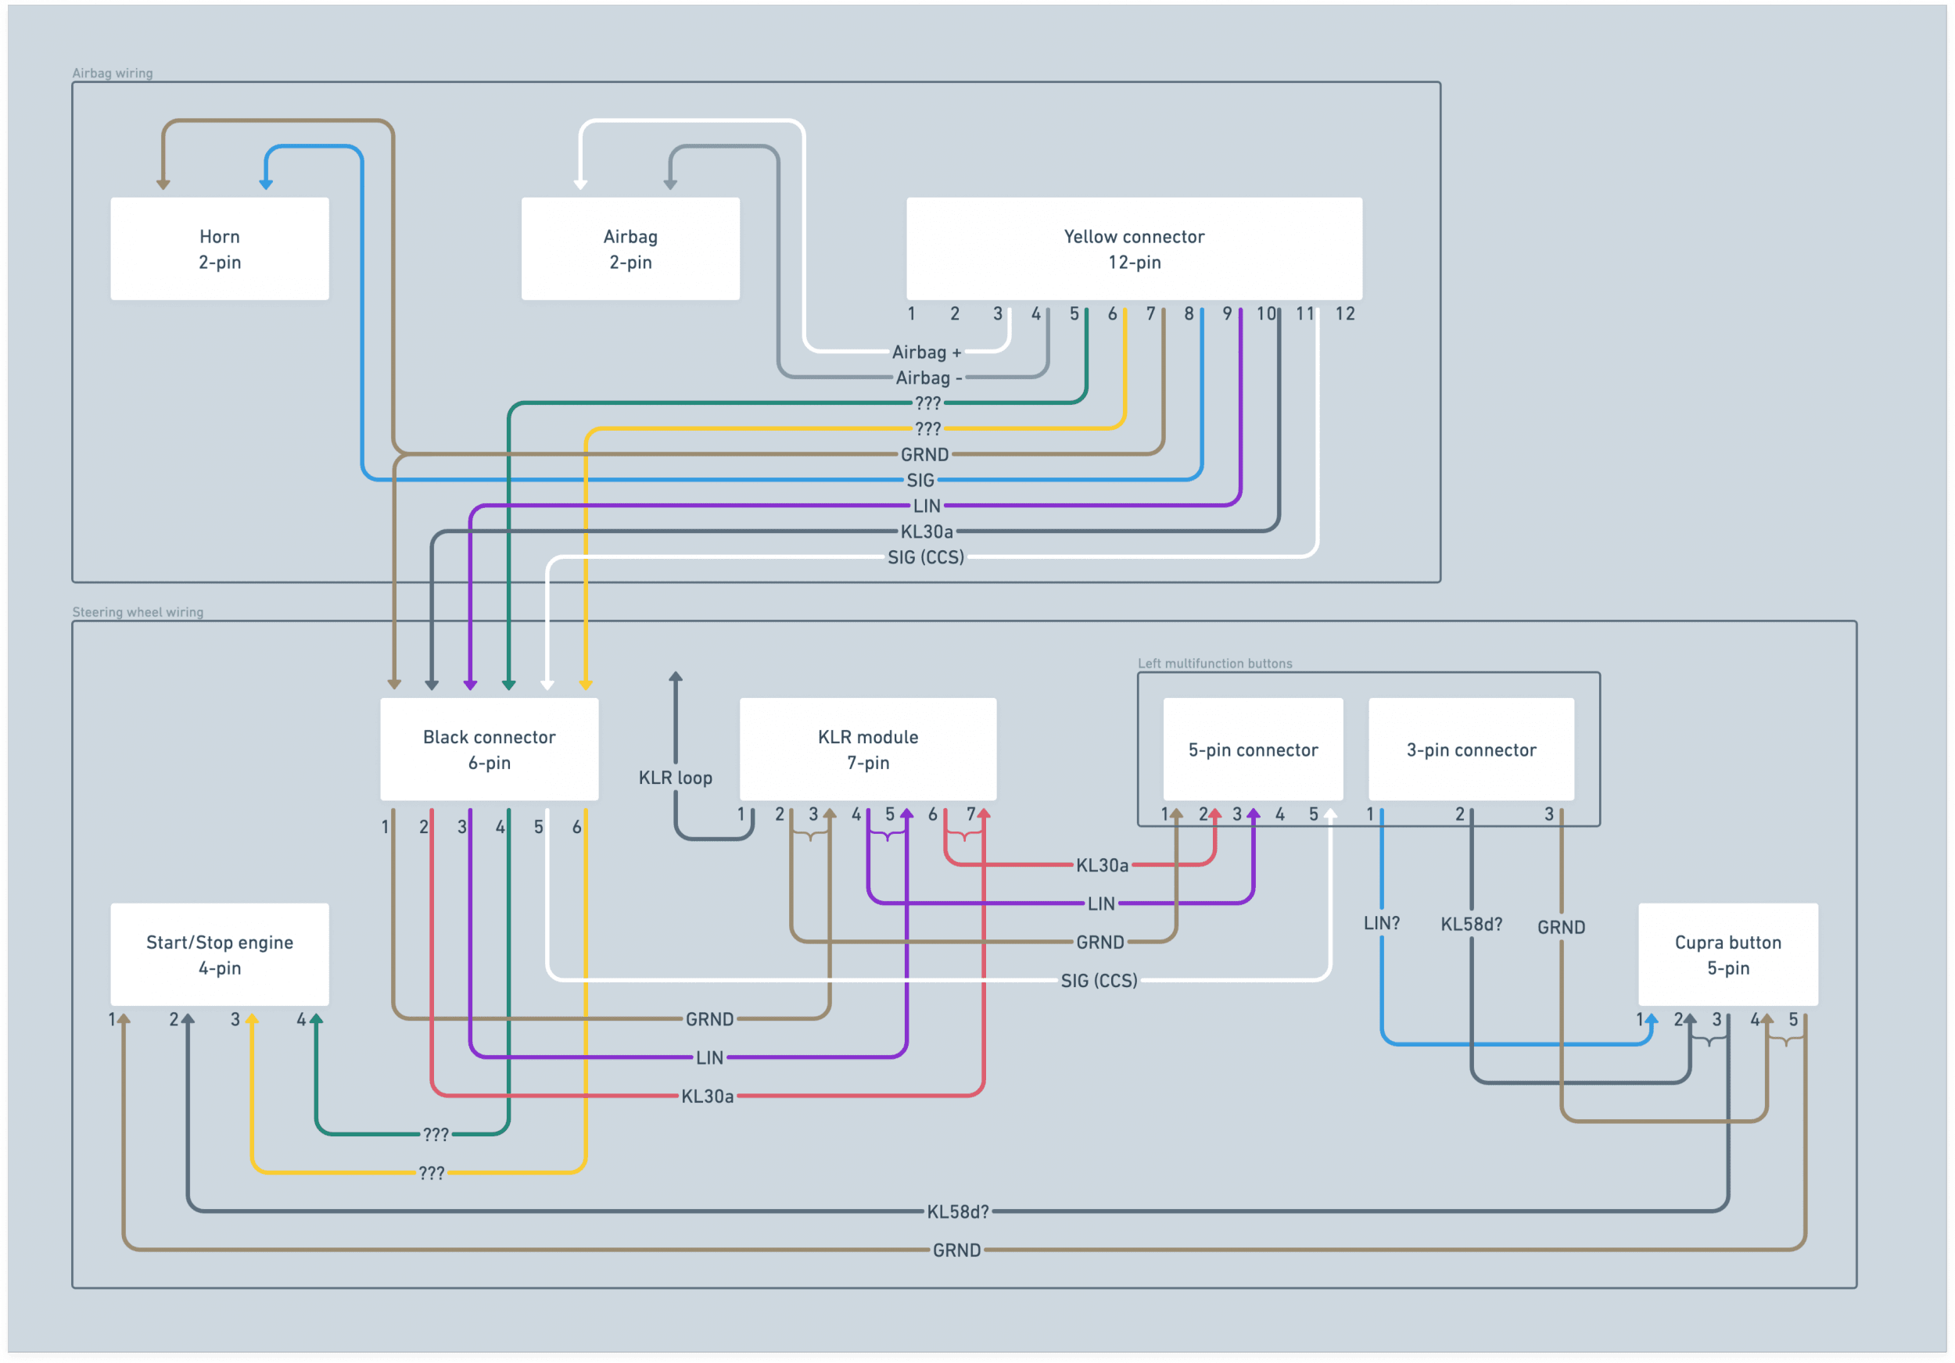Select the Airbag + wire label
The image size is (1955, 1363).
click(927, 352)
